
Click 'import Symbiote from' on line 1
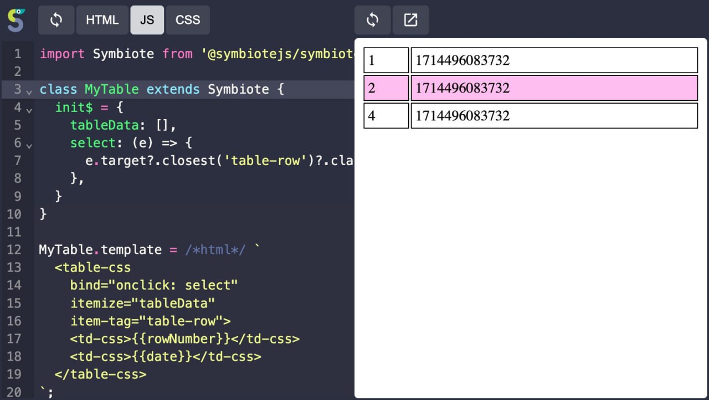coord(116,54)
